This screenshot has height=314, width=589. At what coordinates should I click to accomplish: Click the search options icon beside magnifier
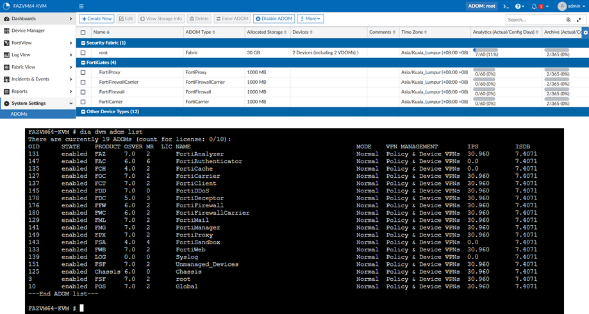pyautogui.click(x=579, y=20)
